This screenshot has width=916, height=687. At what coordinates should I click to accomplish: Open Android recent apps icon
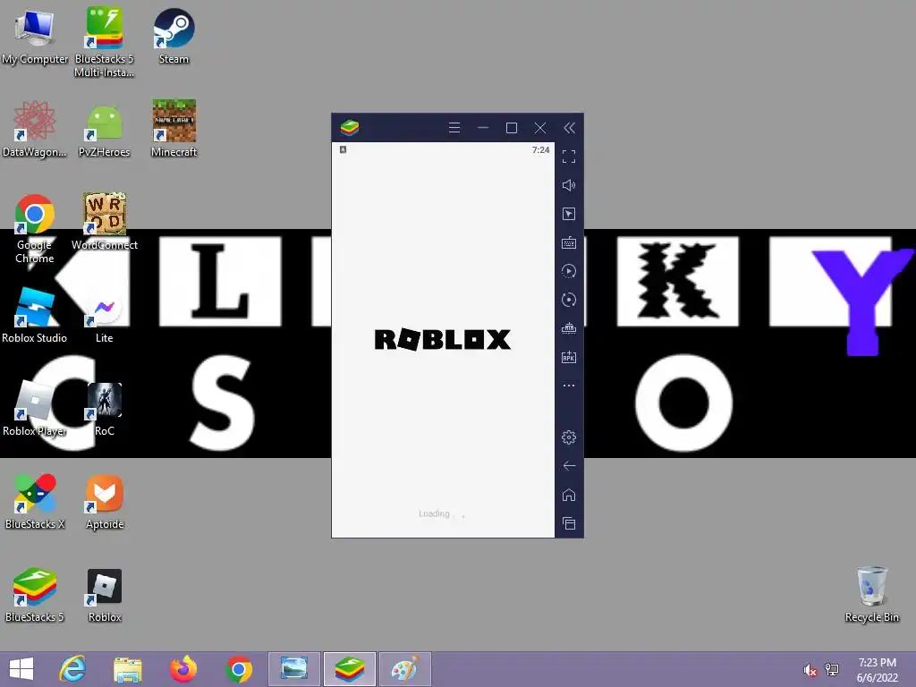pos(569,523)
